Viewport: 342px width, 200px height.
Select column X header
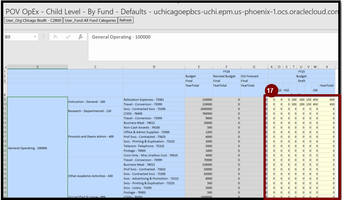coord(327,67)
